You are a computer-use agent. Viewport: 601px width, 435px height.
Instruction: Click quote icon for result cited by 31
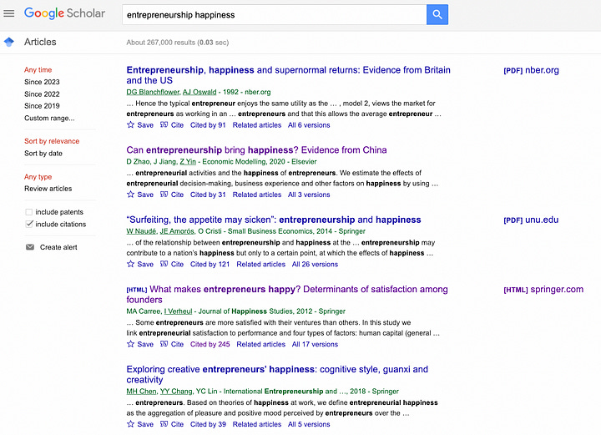(x=164, y=195)
